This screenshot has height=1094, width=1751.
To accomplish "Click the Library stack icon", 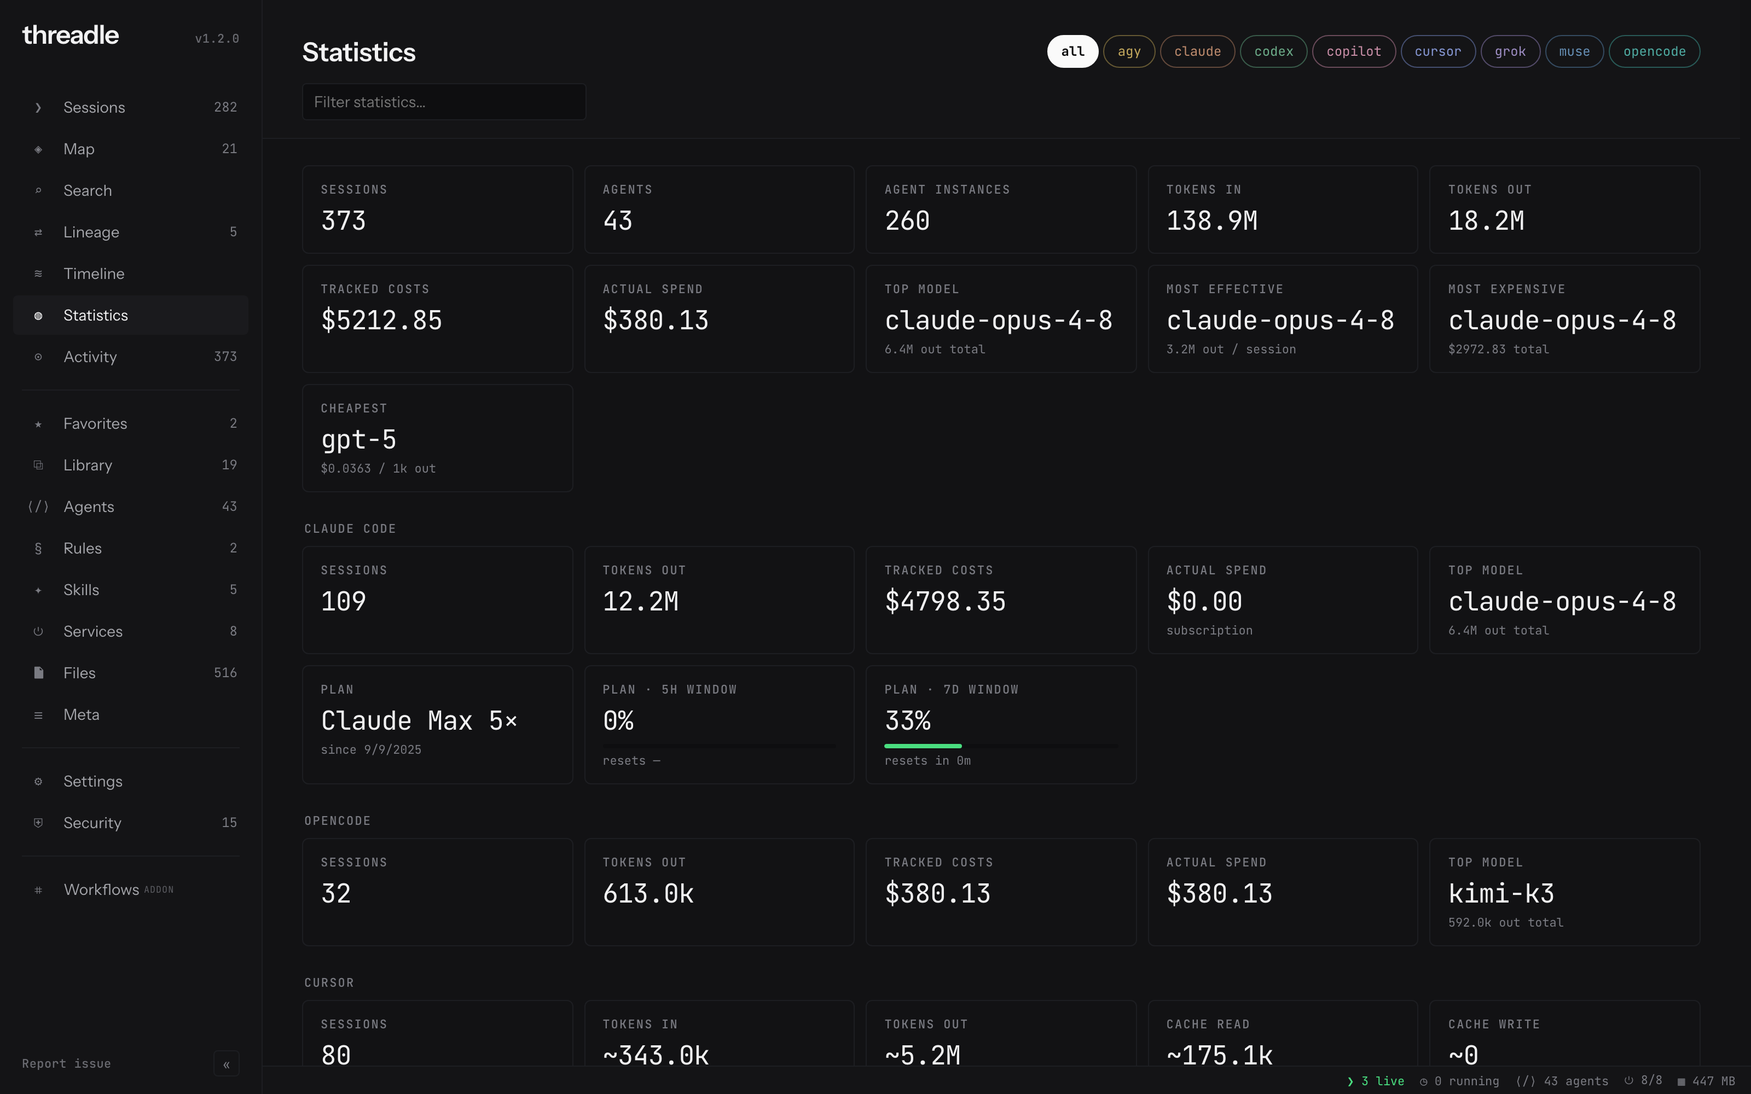I will click(x=38, y=465).
